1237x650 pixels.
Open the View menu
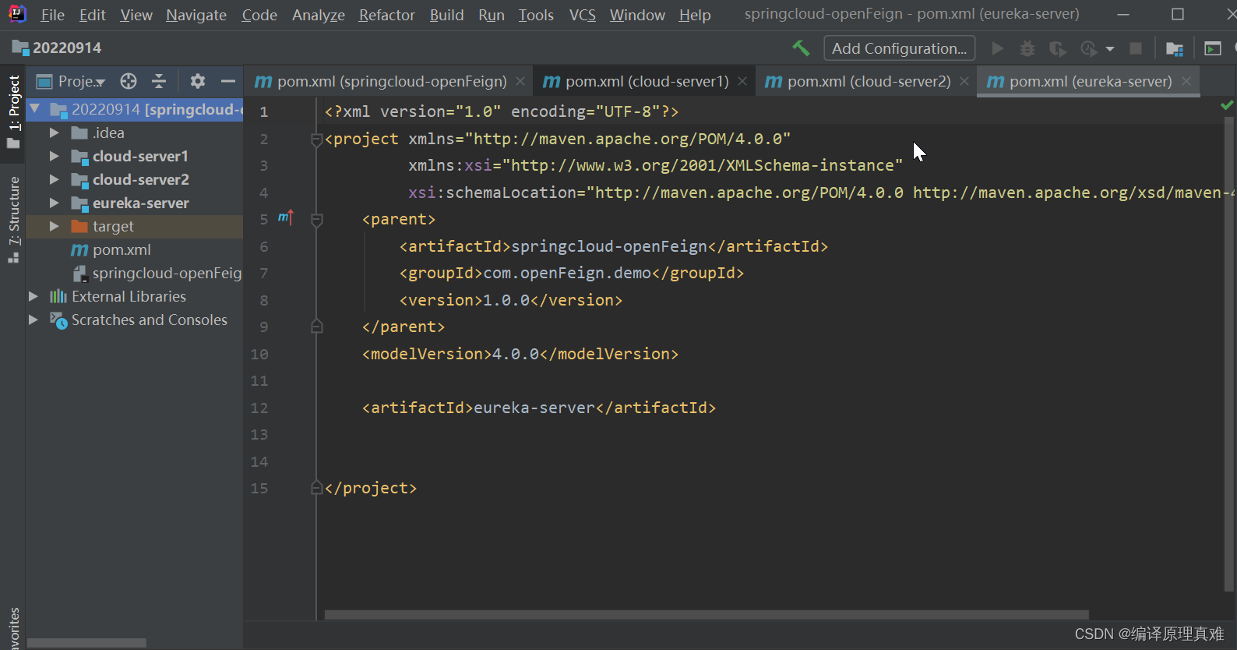pos(136,15)
